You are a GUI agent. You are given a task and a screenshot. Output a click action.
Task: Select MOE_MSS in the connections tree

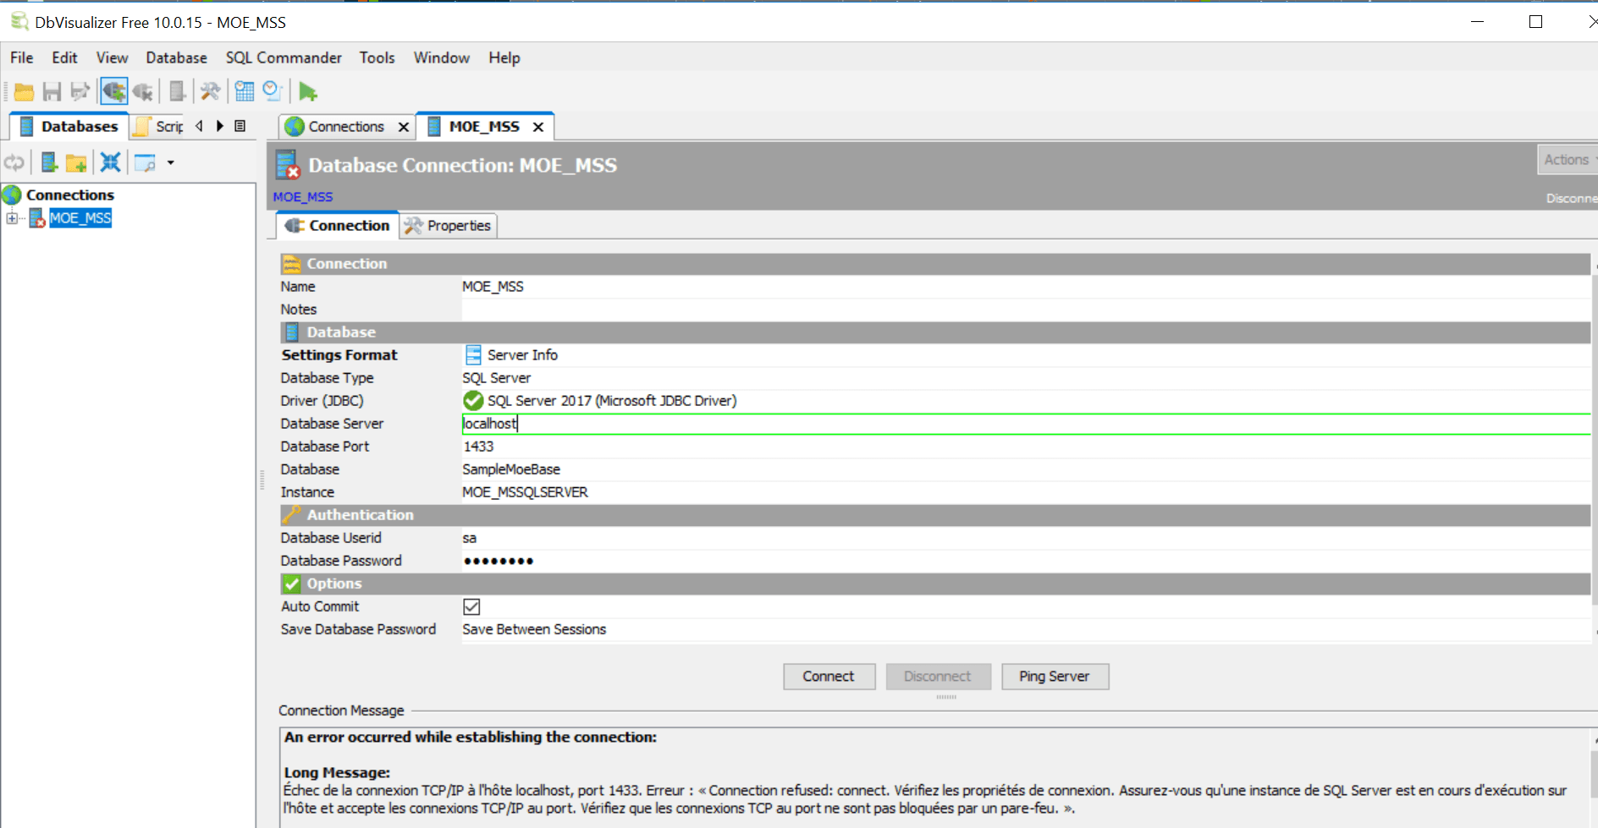coord(80,218)
